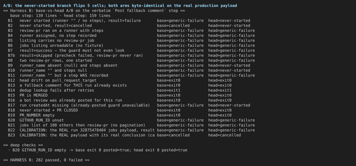Click head=never-started on the B10 row
The width and height of the screenshot is (356, 166).
click(229, 70)
